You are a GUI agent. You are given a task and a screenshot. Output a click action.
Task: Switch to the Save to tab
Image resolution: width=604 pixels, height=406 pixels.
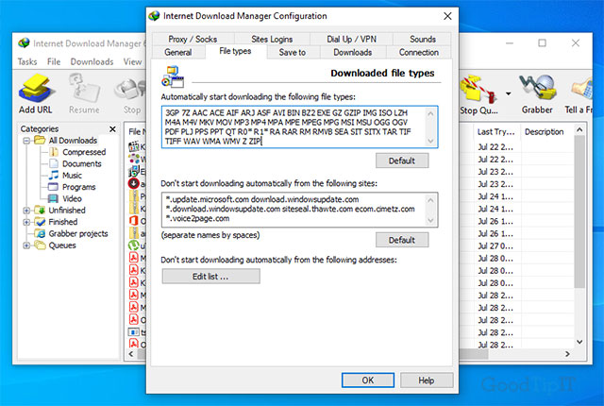tap(293, 52)
